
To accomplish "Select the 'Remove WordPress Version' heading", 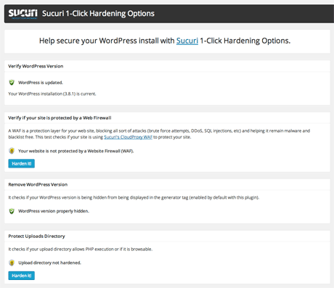I will pos(38,184).
